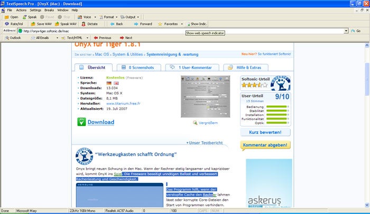This screenshot has width=370, height=214.
Task: Open the OnyX screenshot thumbnail
Action: tap(205, 96)
